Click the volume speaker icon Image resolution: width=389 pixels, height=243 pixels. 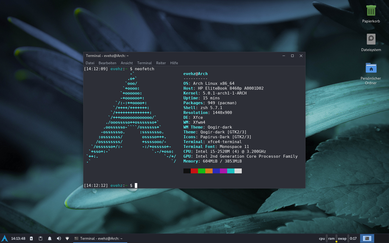click(x=59, y=238)
